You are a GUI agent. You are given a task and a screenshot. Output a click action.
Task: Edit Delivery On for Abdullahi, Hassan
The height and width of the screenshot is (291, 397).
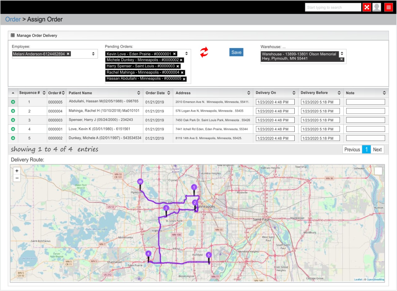tap(275, 102)
